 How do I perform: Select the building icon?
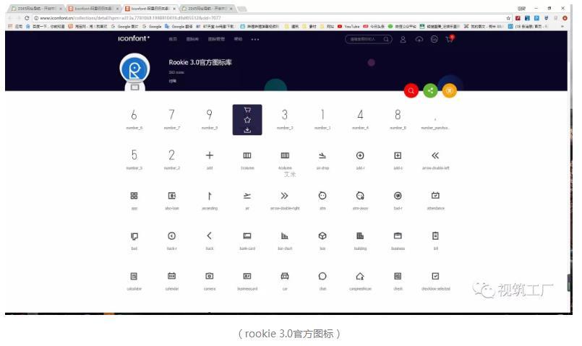pos(360,235)
